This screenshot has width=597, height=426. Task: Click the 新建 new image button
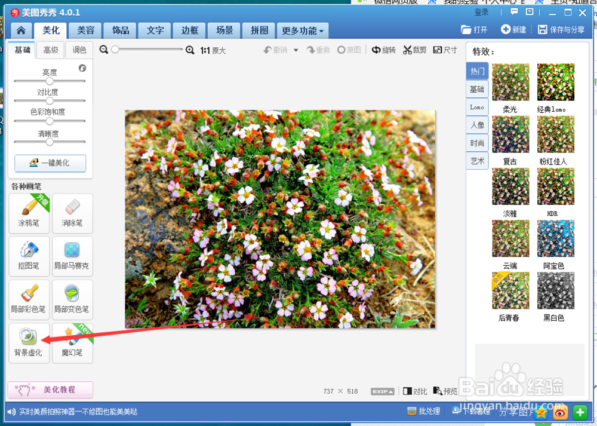[513, 29]
